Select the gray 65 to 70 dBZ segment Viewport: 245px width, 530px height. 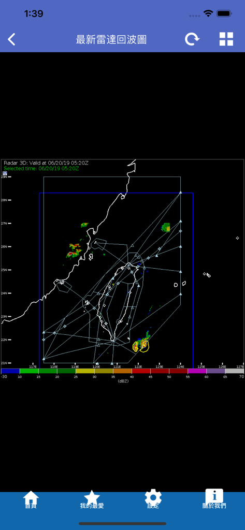235,371
